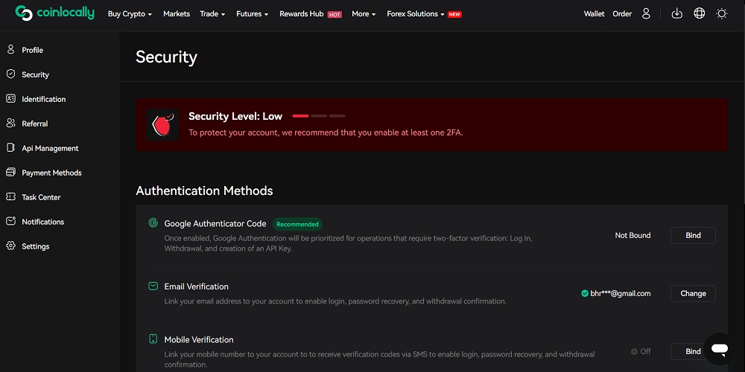Open the Markets page
745x372 pixels.
click(x=177, y=14)
